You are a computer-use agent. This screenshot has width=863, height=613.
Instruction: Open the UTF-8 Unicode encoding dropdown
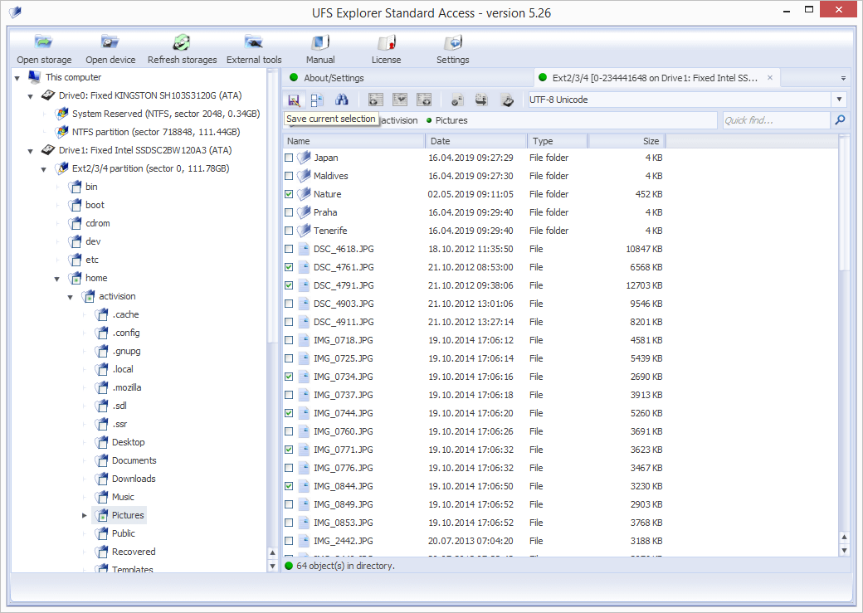839,100
